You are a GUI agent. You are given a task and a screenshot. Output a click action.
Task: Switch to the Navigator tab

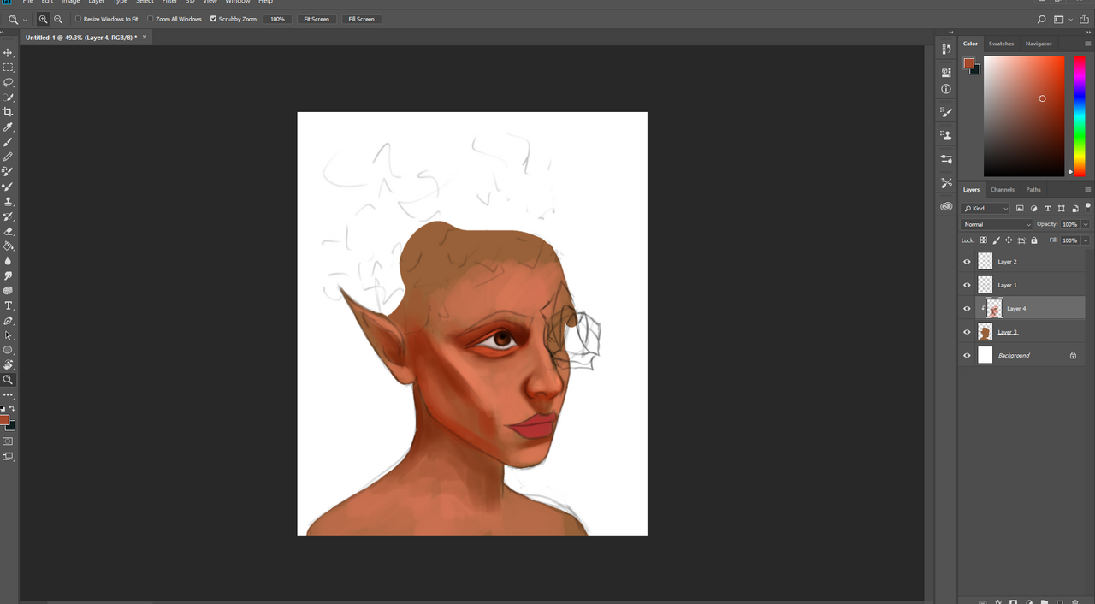coord(1039,44)
